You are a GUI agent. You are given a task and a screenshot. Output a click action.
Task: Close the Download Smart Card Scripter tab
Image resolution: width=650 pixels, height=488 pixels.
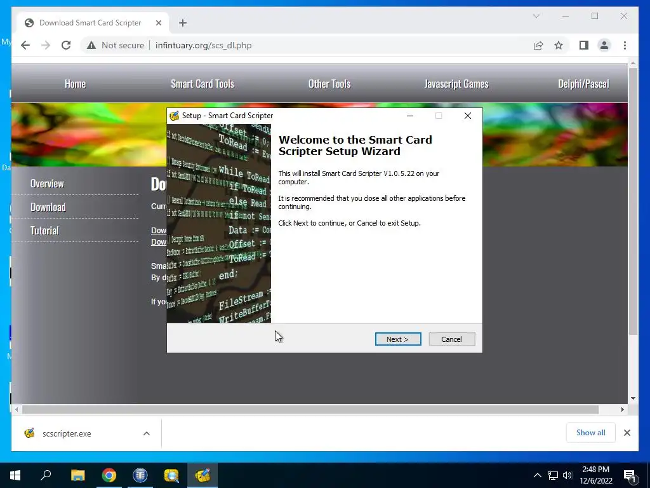coord(158,24)
